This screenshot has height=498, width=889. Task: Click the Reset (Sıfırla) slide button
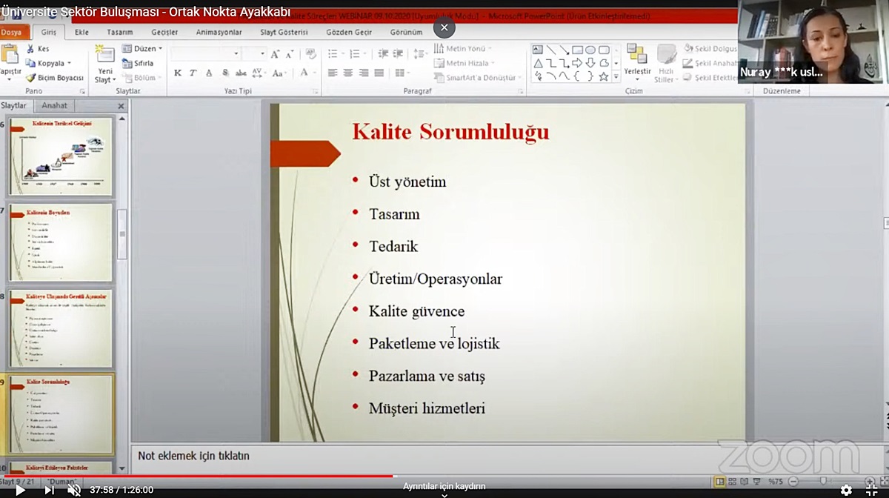click(138, 63)
